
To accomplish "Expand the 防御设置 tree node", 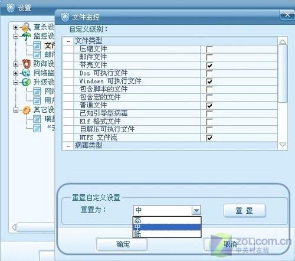I will (16, 64).
